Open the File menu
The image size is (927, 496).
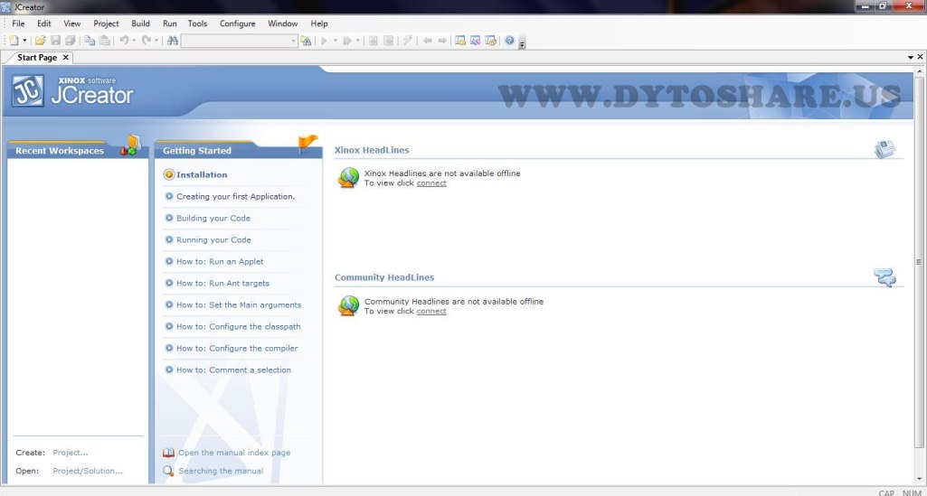[18, 23]
